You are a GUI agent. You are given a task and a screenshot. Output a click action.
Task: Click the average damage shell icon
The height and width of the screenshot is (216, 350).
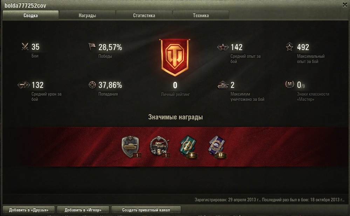[24, 85]
